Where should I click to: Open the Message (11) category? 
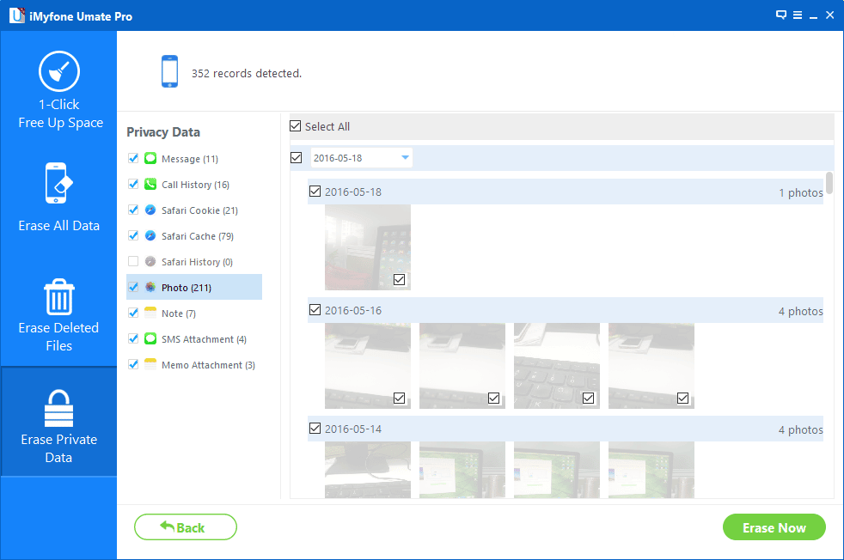[x=189, y=159]
